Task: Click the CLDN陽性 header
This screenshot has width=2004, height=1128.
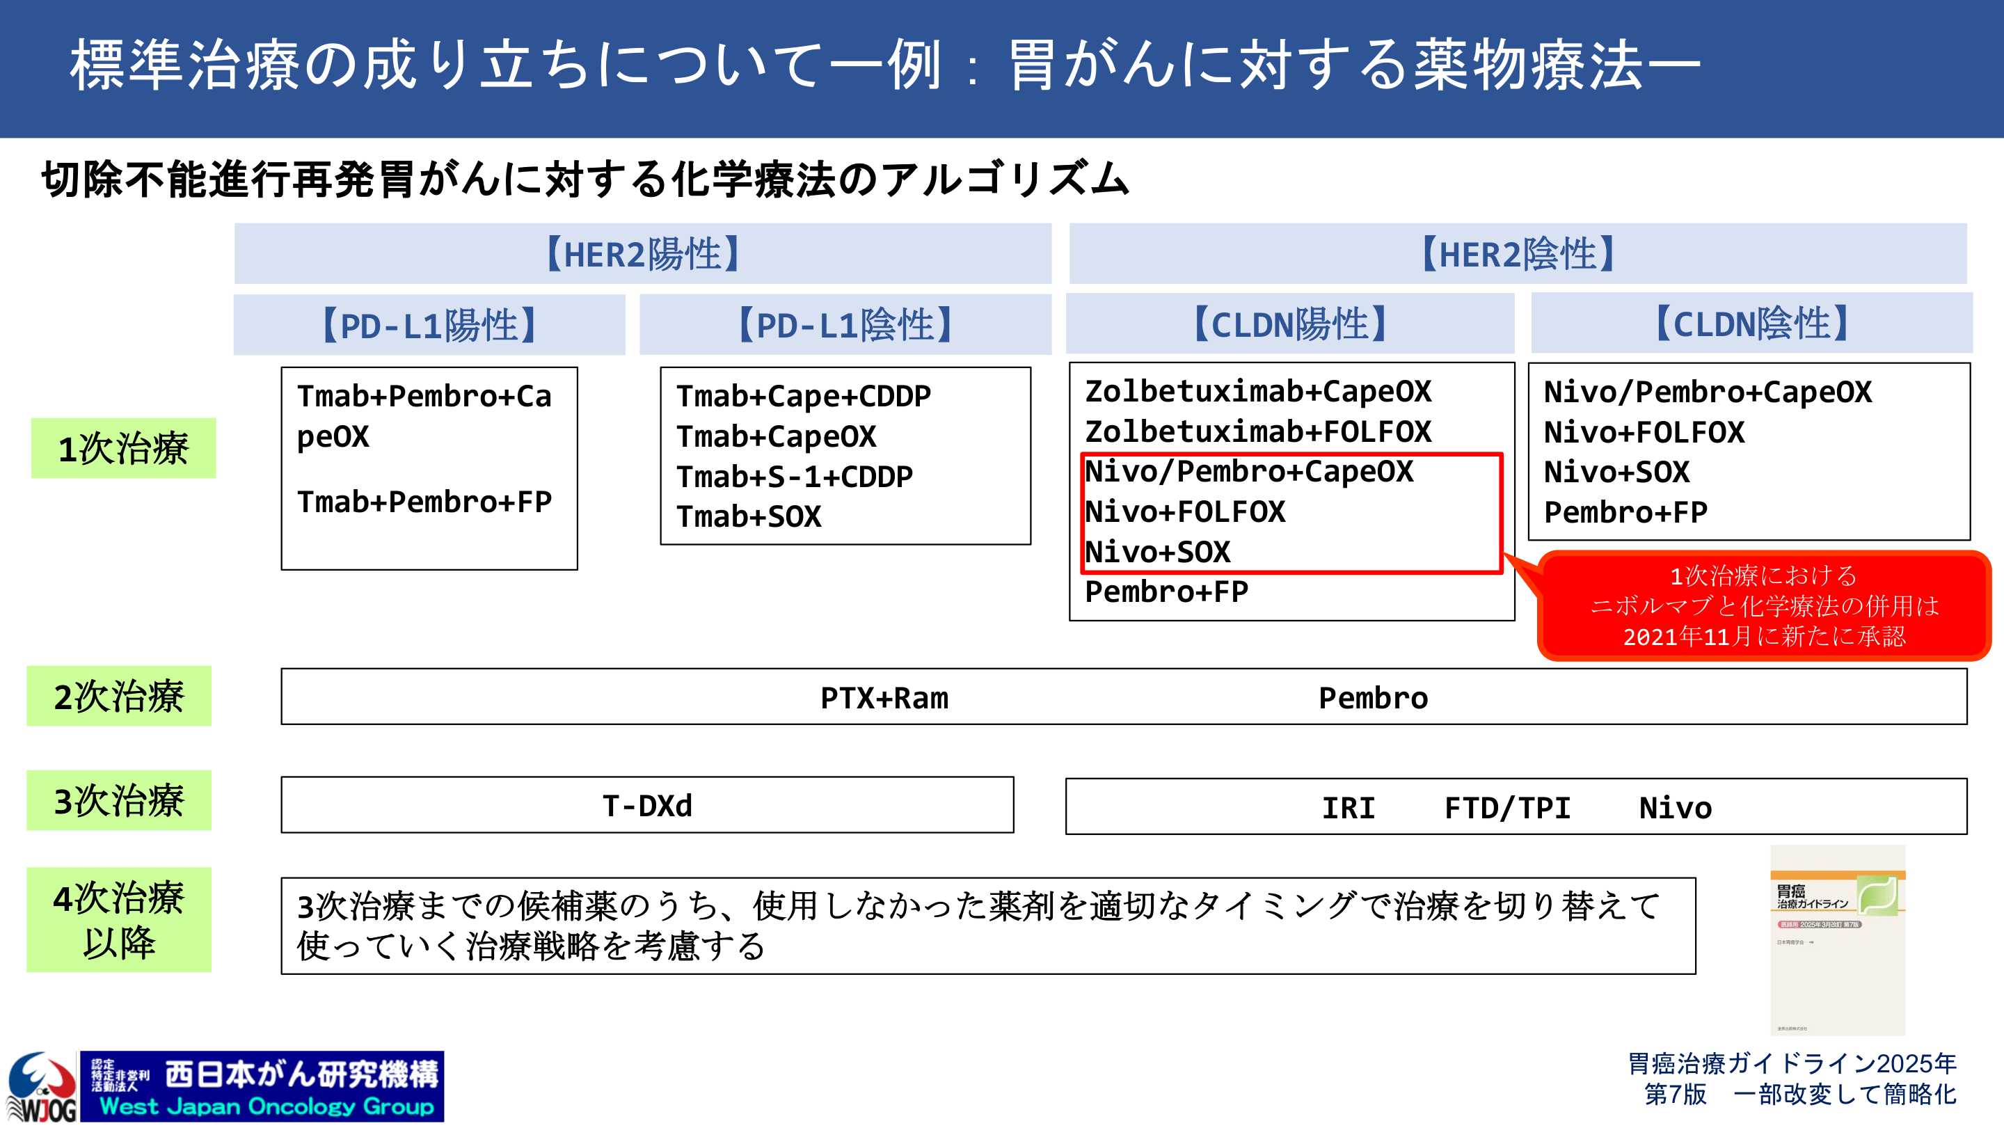Action: tap(1290, 324)
